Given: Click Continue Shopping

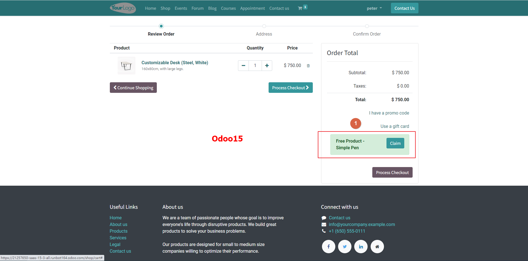Looking at the screenshot, I should pos(133,88).
